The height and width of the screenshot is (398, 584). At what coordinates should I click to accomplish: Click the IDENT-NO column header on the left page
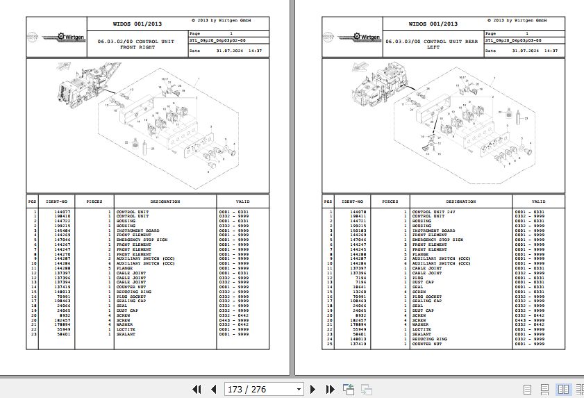[57, 201]
